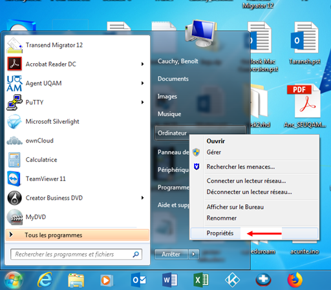Click the Rechercher les programmes et fichiers field
This screenshot has width=331, height=290.
click(76, 255)
